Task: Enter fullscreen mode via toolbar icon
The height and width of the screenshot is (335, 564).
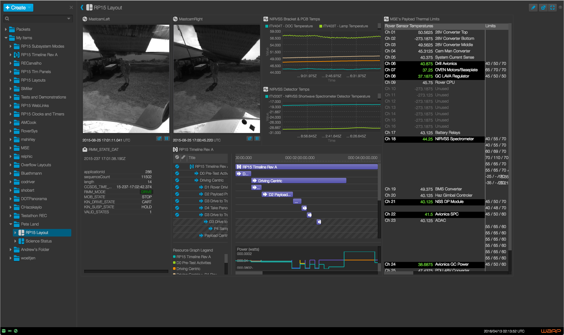Action: pos(552,8)
